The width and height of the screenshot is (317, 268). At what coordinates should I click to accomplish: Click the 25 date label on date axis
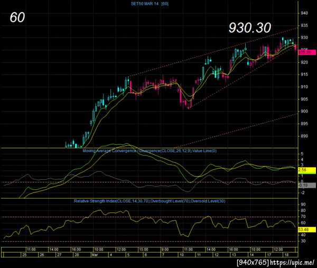(x=24, y=255)
